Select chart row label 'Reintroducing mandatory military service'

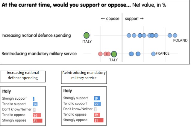coord(39,54)
